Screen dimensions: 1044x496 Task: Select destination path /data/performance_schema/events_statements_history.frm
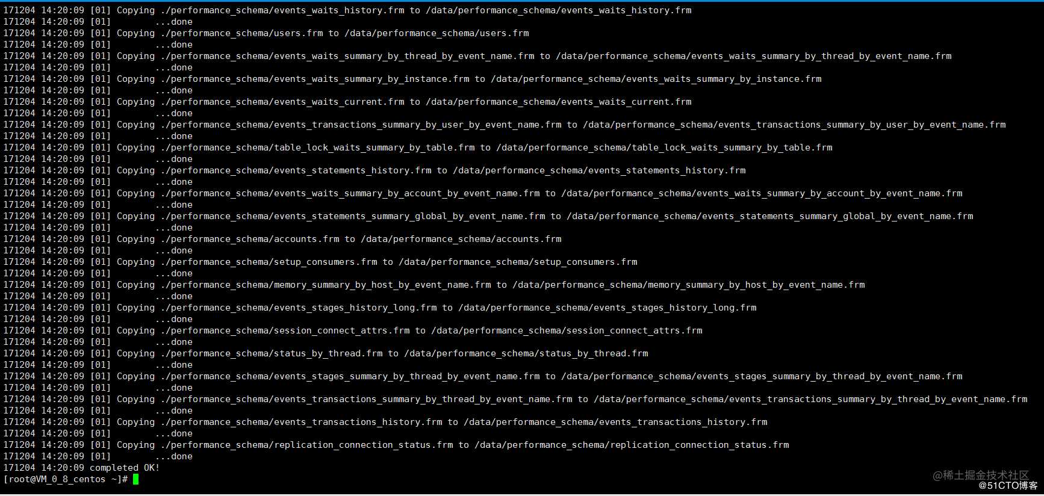coord(600,170)
